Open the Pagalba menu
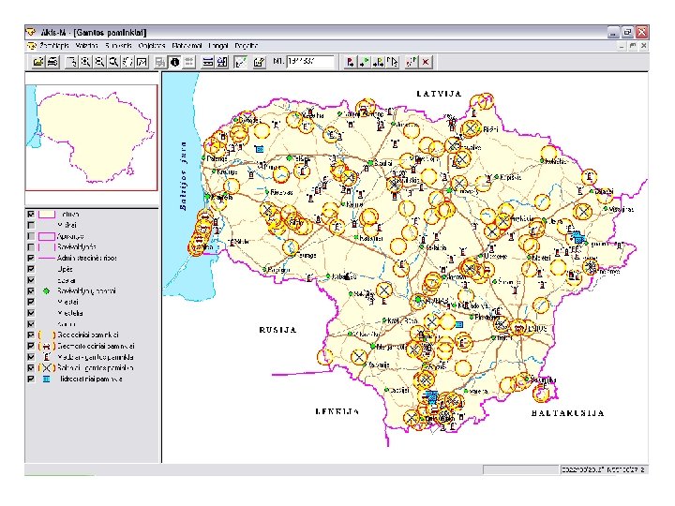This screenshot has height=506, width=675. pos(247,46)
